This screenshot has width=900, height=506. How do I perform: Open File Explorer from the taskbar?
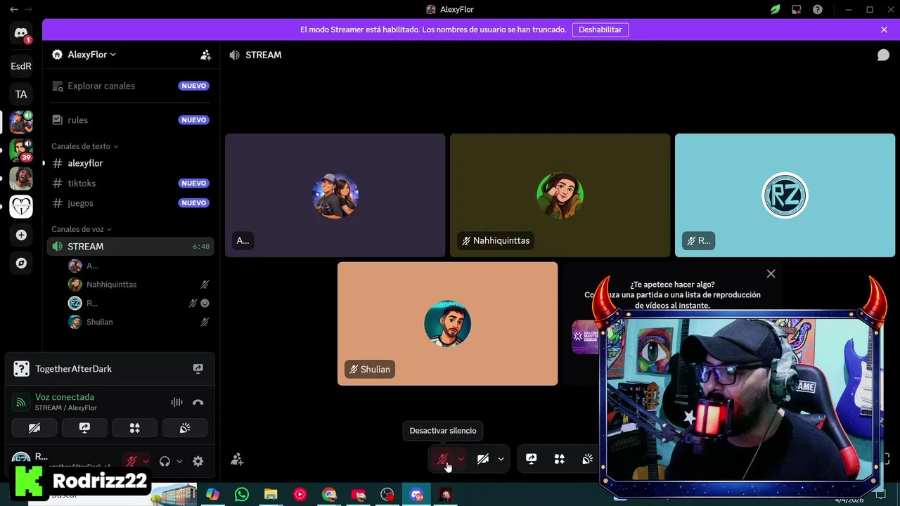click(x=271, y=495)
